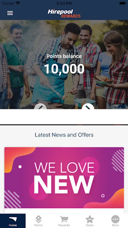The width and height of the screenshot is (128, 228).
Task: Tap the VIP star Deals icon
Action: pos(90,219)
